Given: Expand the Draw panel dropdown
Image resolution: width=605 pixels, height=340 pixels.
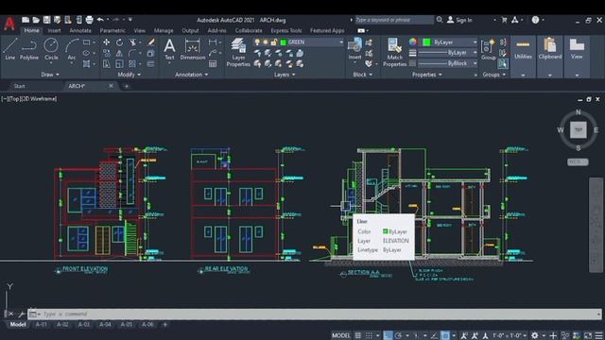Looking at the screenshot, I should 50,75.
